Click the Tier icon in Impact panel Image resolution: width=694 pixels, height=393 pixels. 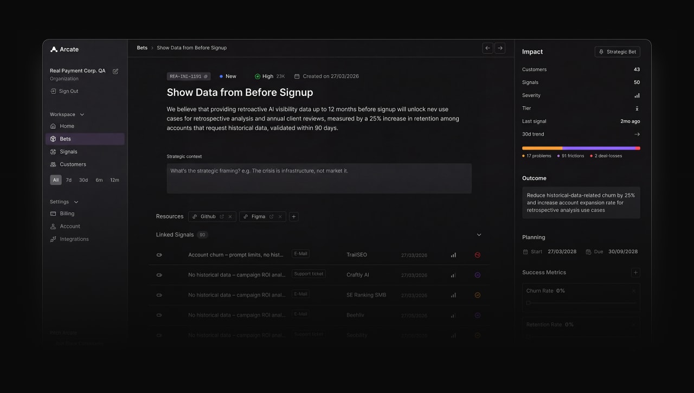point(637,108)
